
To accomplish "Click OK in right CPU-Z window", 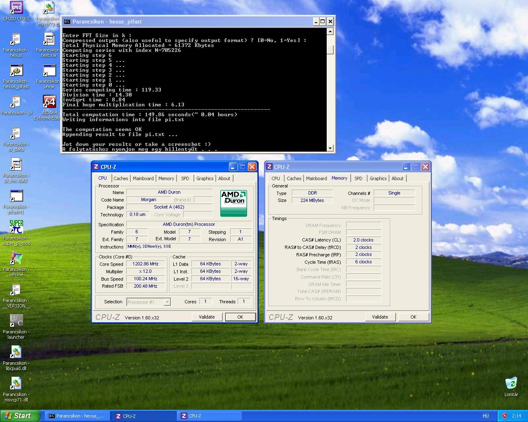I will (413, 317).
